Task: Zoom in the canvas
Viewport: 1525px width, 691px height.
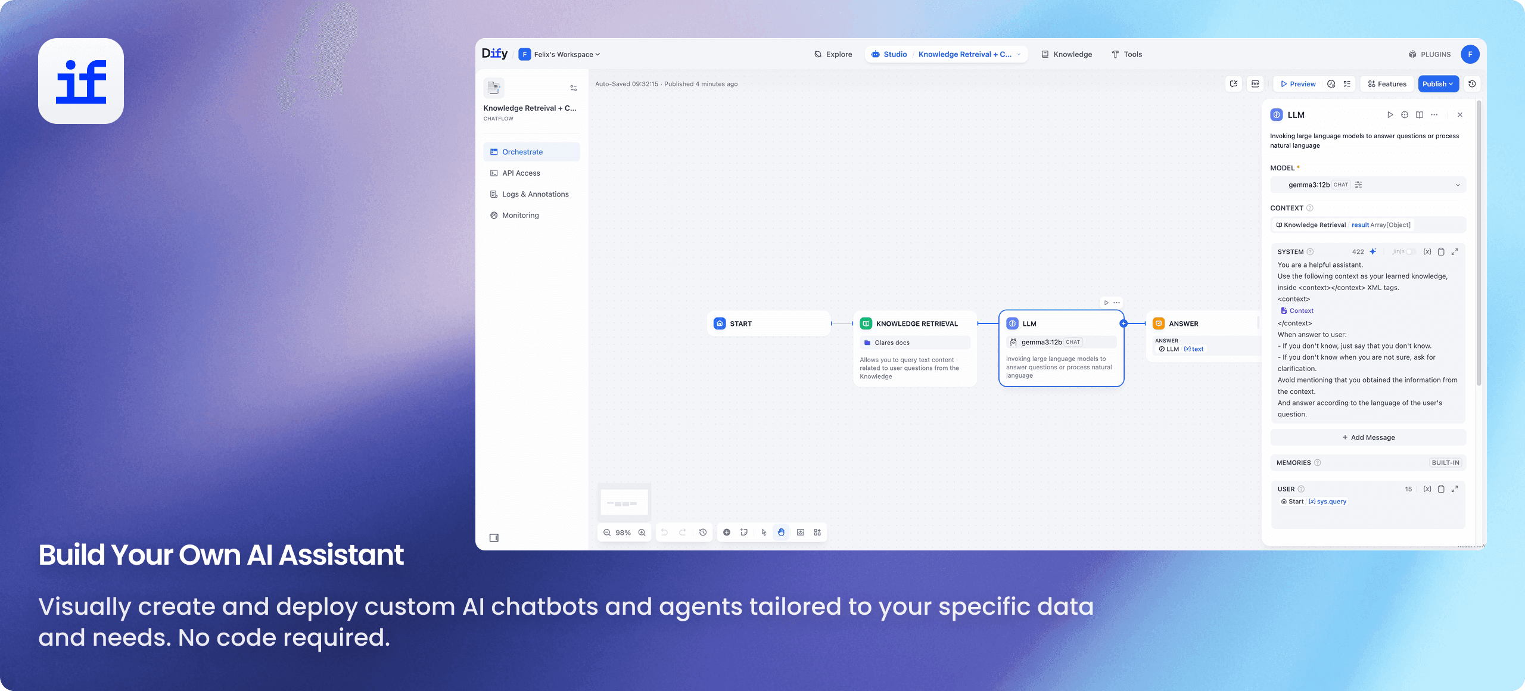Action: [642, 533]
